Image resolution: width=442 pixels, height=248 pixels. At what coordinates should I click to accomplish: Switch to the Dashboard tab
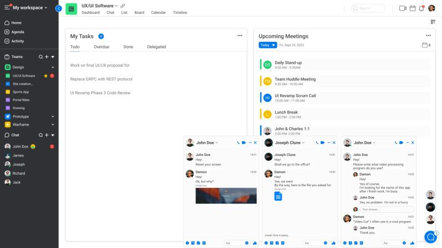[91, 12]
